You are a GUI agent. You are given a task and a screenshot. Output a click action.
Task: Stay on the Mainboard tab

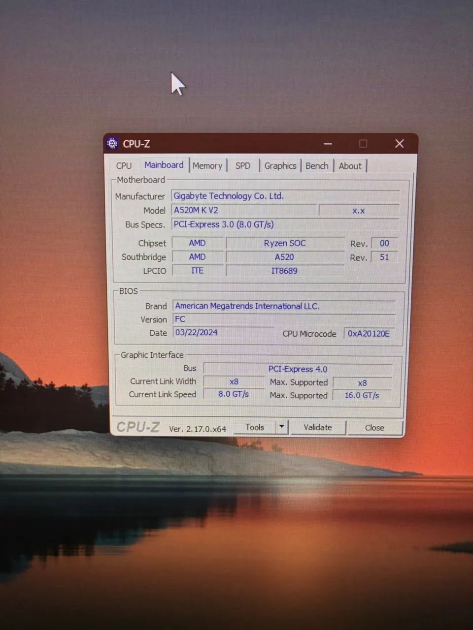pos(164,165)
